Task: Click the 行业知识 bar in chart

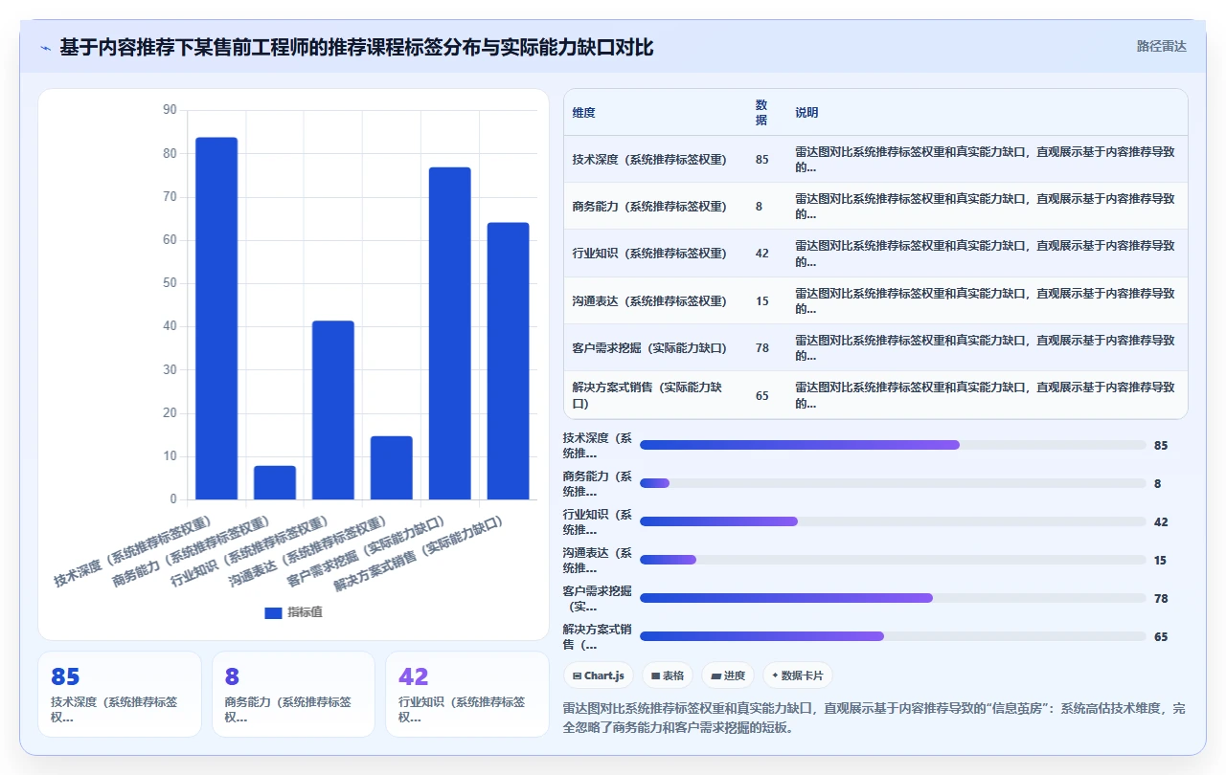Action: (333, 410)
